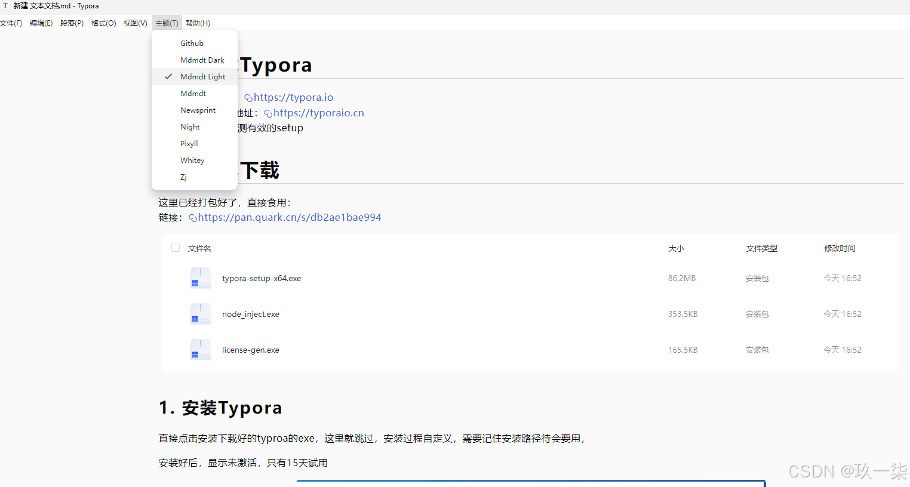The height and width of the screenshot is (487, 910).
Task: Open the 文件(F) menu
Action: pos(11,23)
